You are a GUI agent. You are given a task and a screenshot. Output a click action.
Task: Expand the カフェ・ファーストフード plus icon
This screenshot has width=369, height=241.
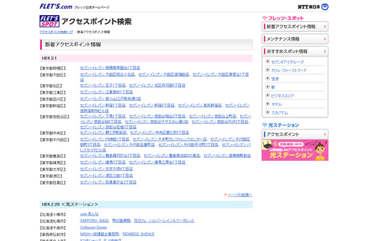point(267,70)
